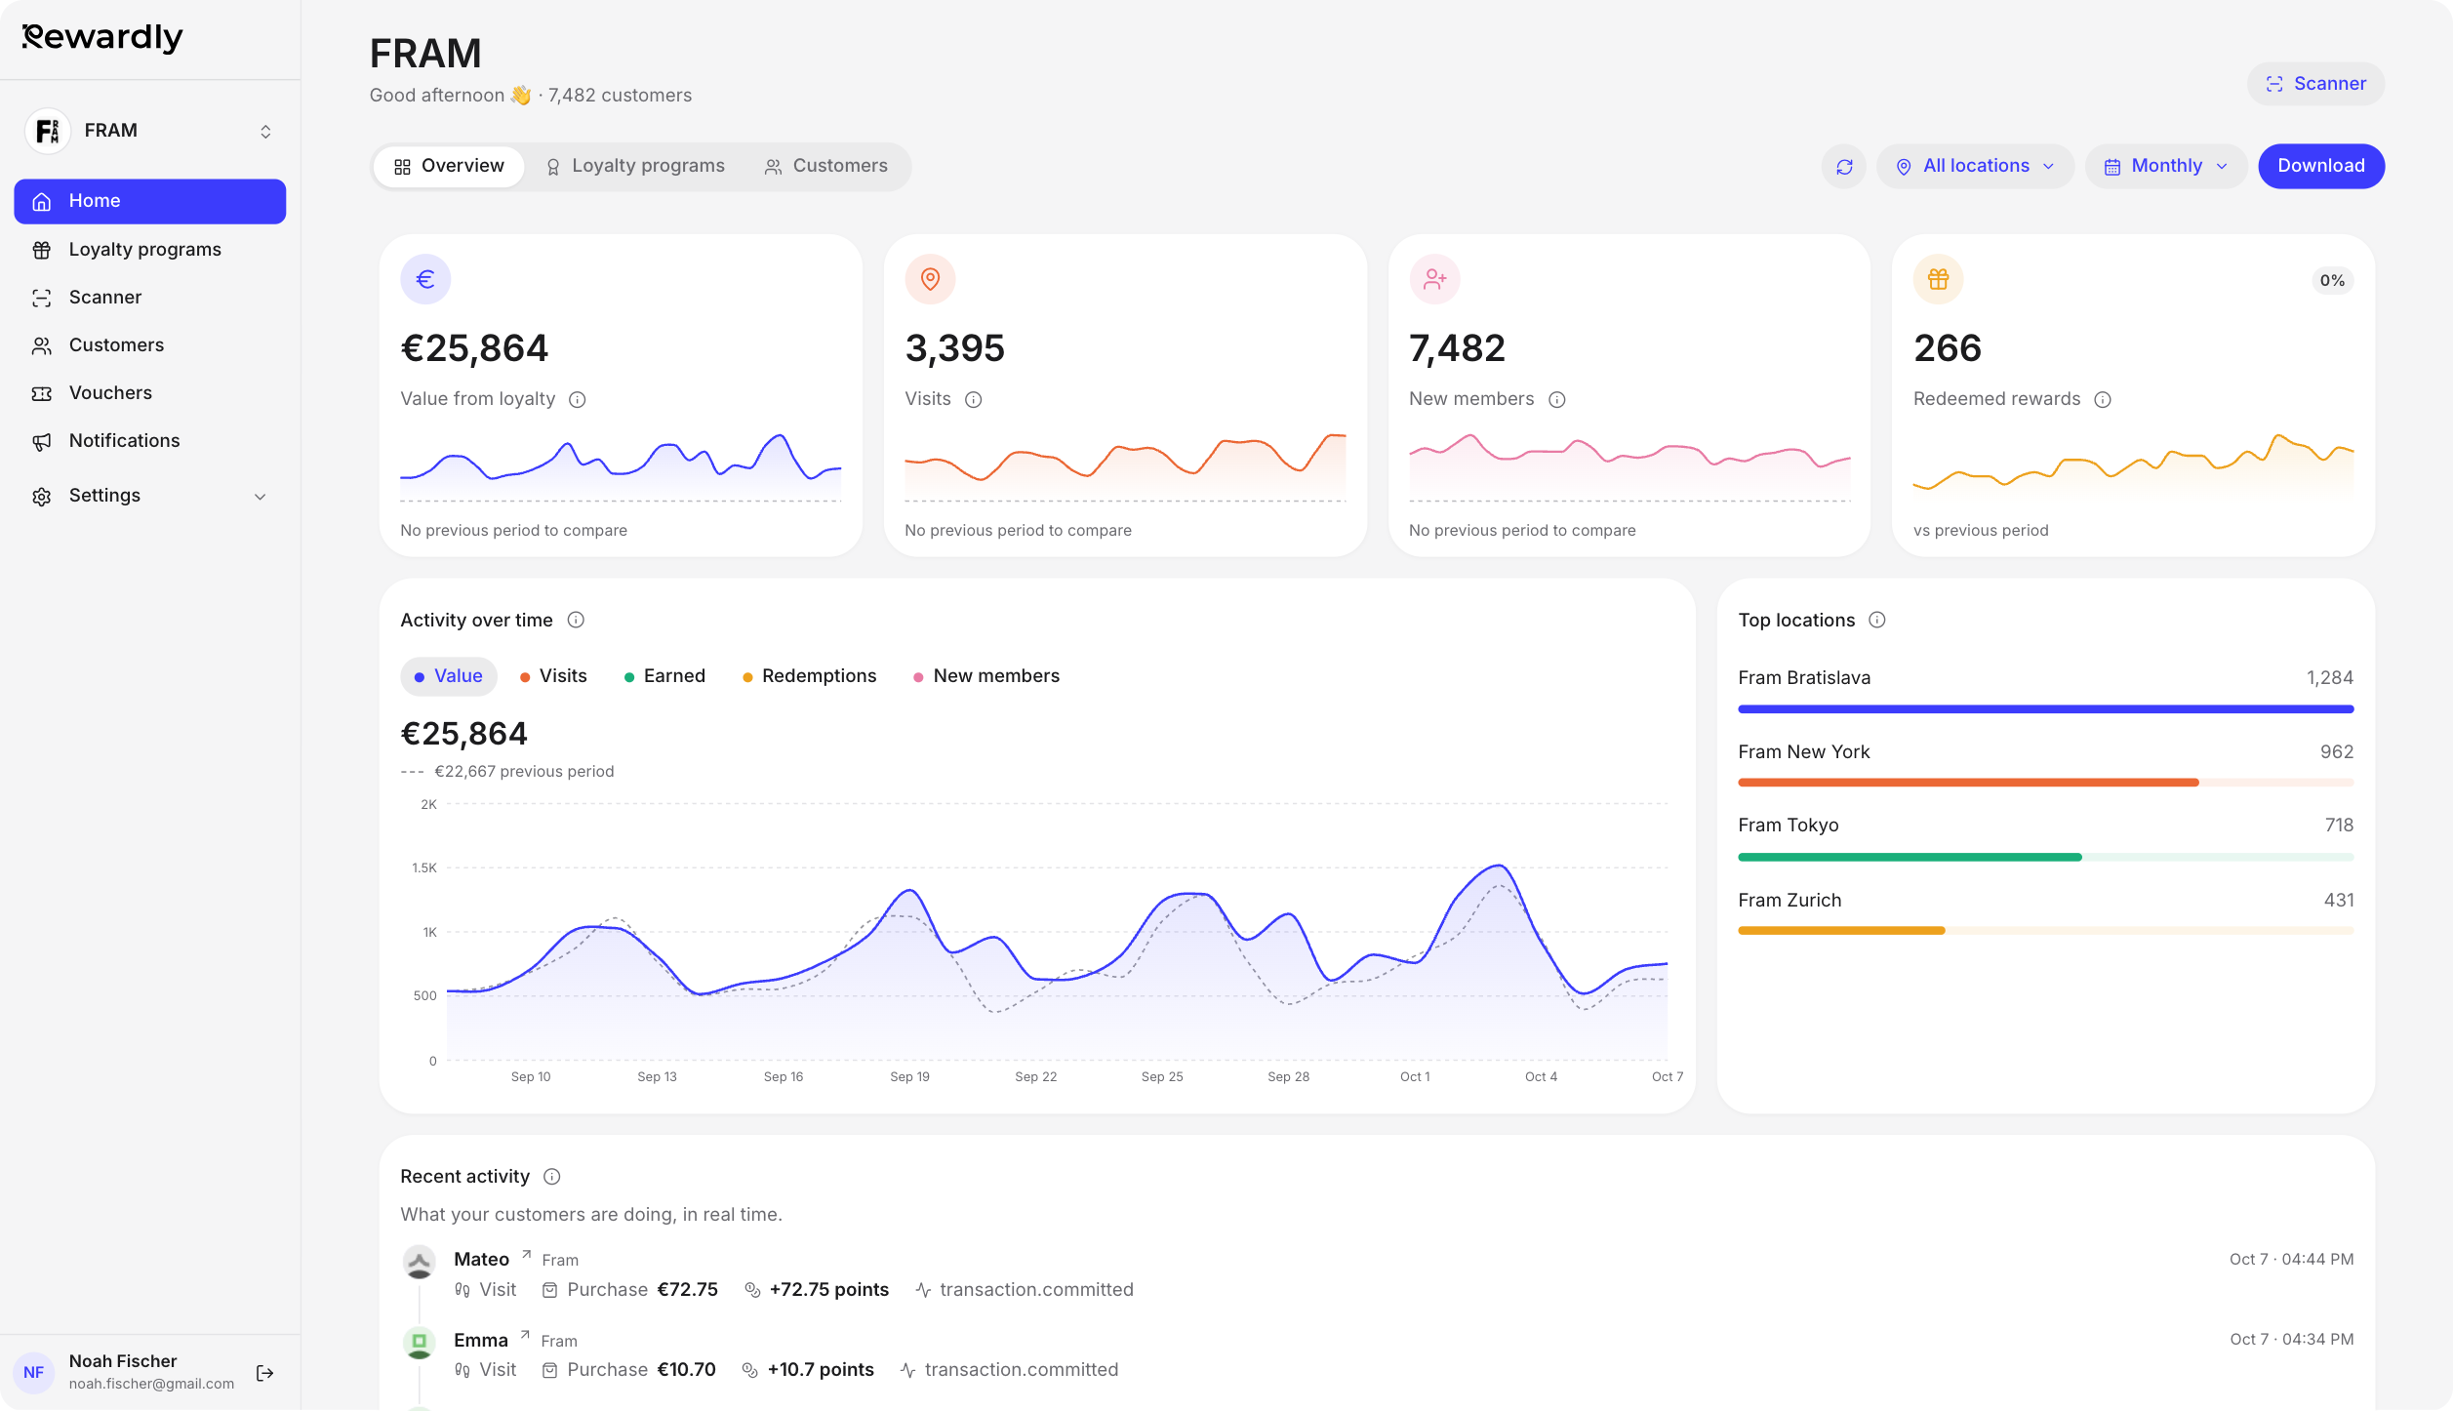Open Scanner from the sidebar menu

[150, 298]
